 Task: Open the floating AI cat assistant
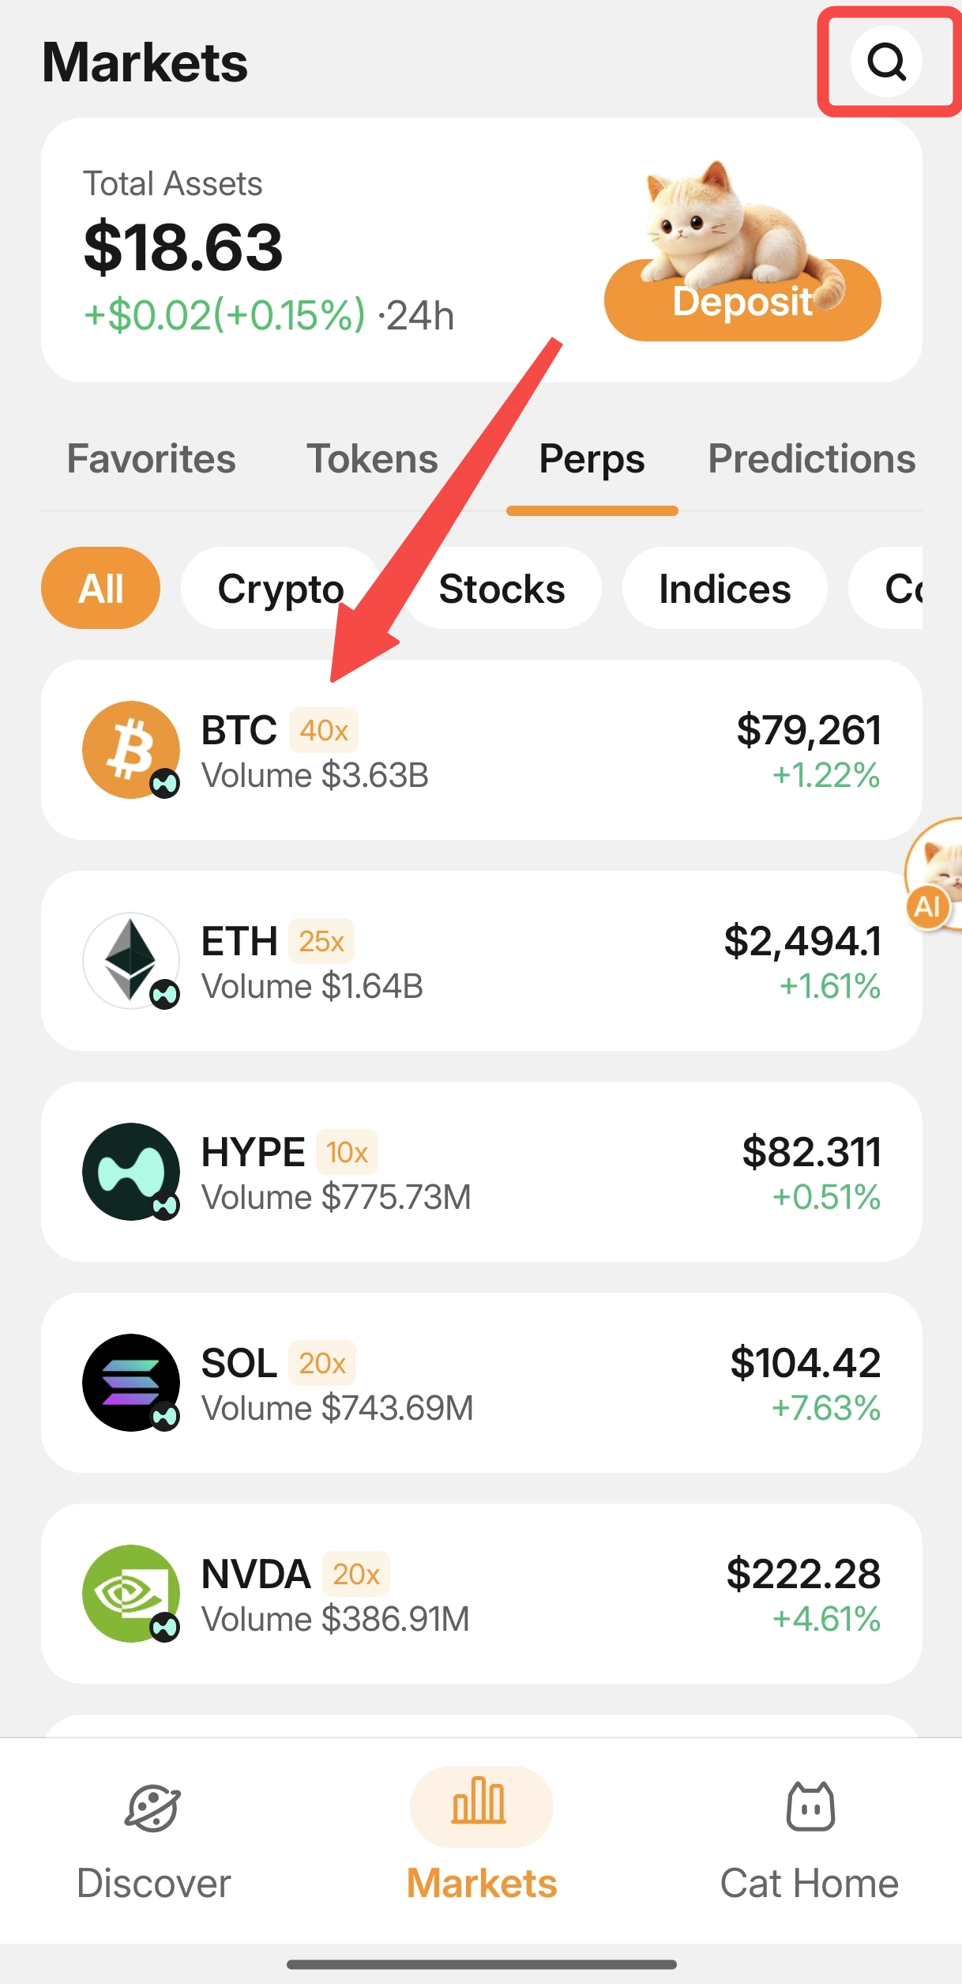tap(934, 874)
